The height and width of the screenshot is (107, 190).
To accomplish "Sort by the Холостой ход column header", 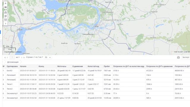I will point(93,66).
